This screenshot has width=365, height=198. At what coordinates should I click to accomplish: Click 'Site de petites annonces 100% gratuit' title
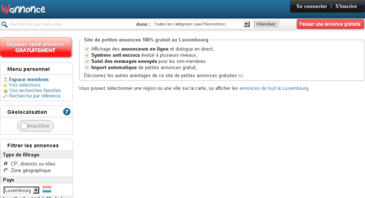[x=146, y=40]
